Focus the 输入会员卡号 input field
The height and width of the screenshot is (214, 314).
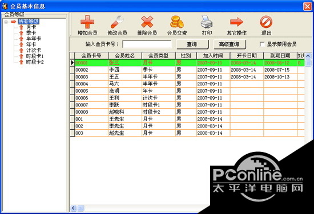click(x=147, y=44)
